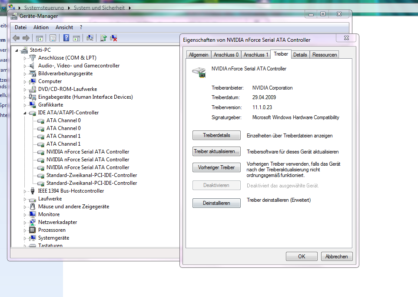Select the Treiber tab

(x=281, y=54)
